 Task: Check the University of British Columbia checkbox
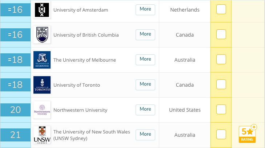(x=221, y=34)
